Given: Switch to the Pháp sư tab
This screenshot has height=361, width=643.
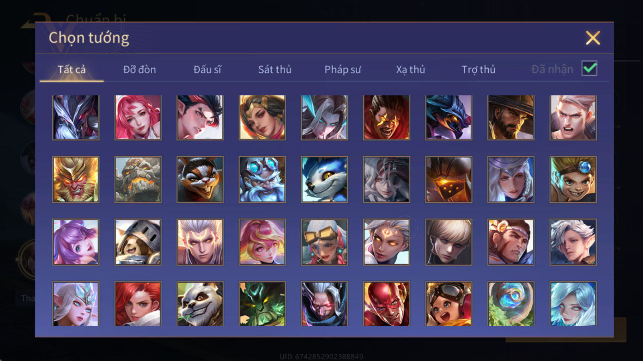Looking at the screenshot, I should pos(343,70).
